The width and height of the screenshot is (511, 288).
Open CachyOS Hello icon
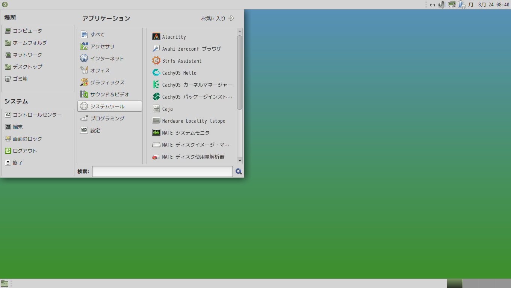pyautogui.click(x=156, y=73)
